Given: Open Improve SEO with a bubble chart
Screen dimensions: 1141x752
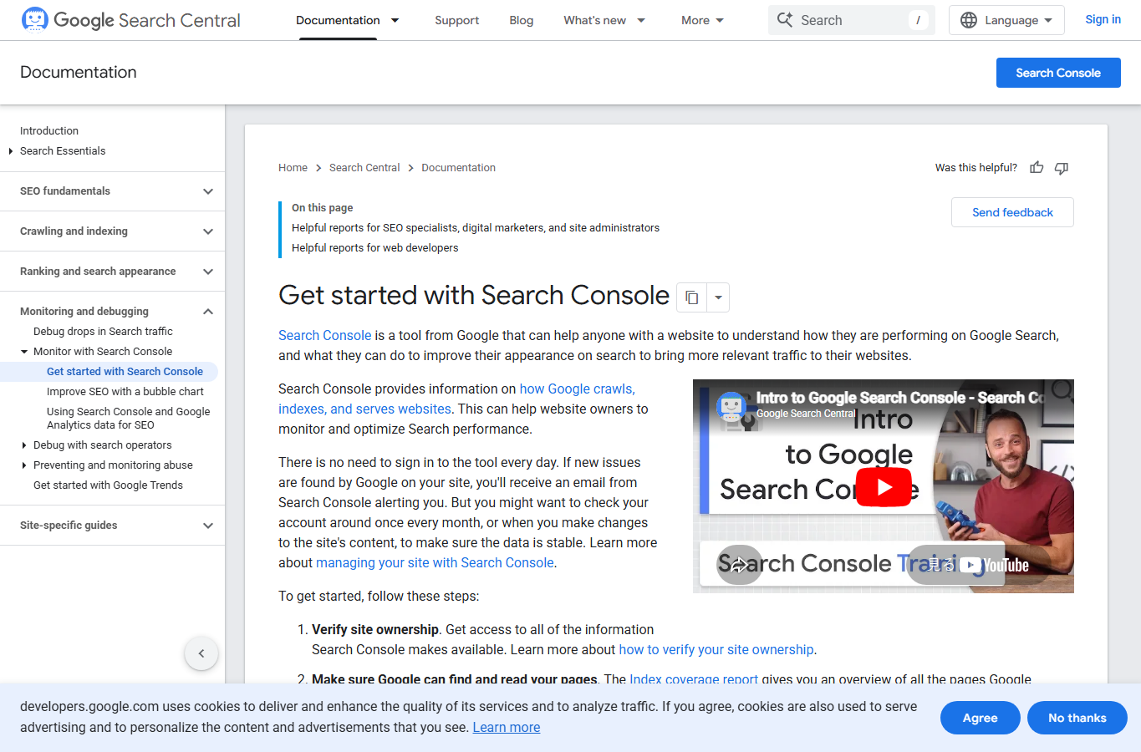Looking at the screenshot, I should pos(125,392).
